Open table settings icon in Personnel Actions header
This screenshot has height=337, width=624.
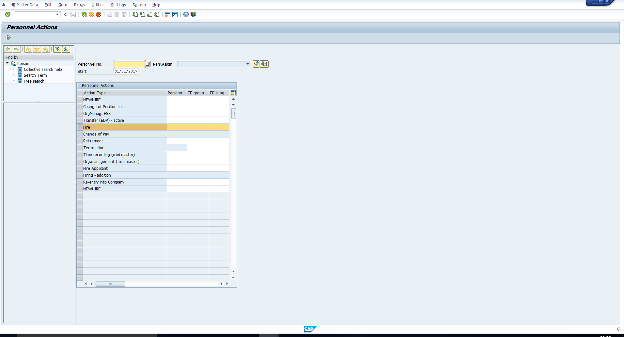[x=233, y=93]
